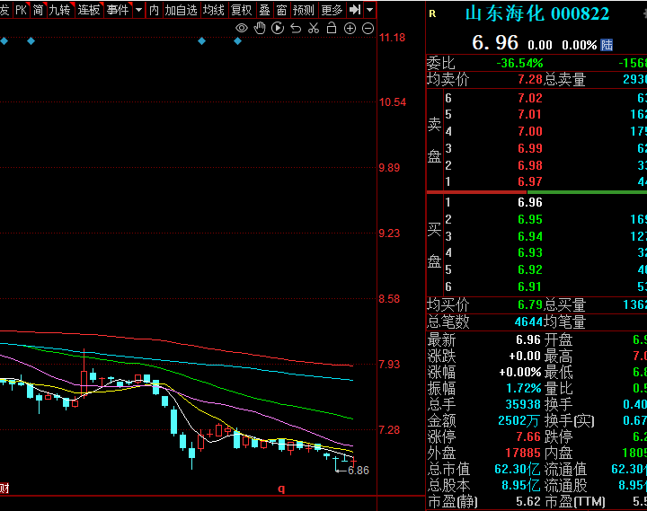Click the stock title 山东海化 000822
This screenshot has height=511, width=647.
[x=537, y=14]
